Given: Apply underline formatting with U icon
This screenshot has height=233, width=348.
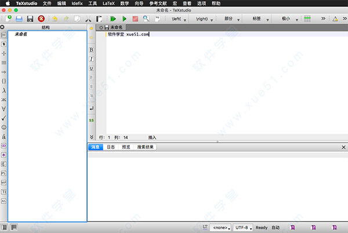Looking at the screenshot, I should (x=91, y=68).
